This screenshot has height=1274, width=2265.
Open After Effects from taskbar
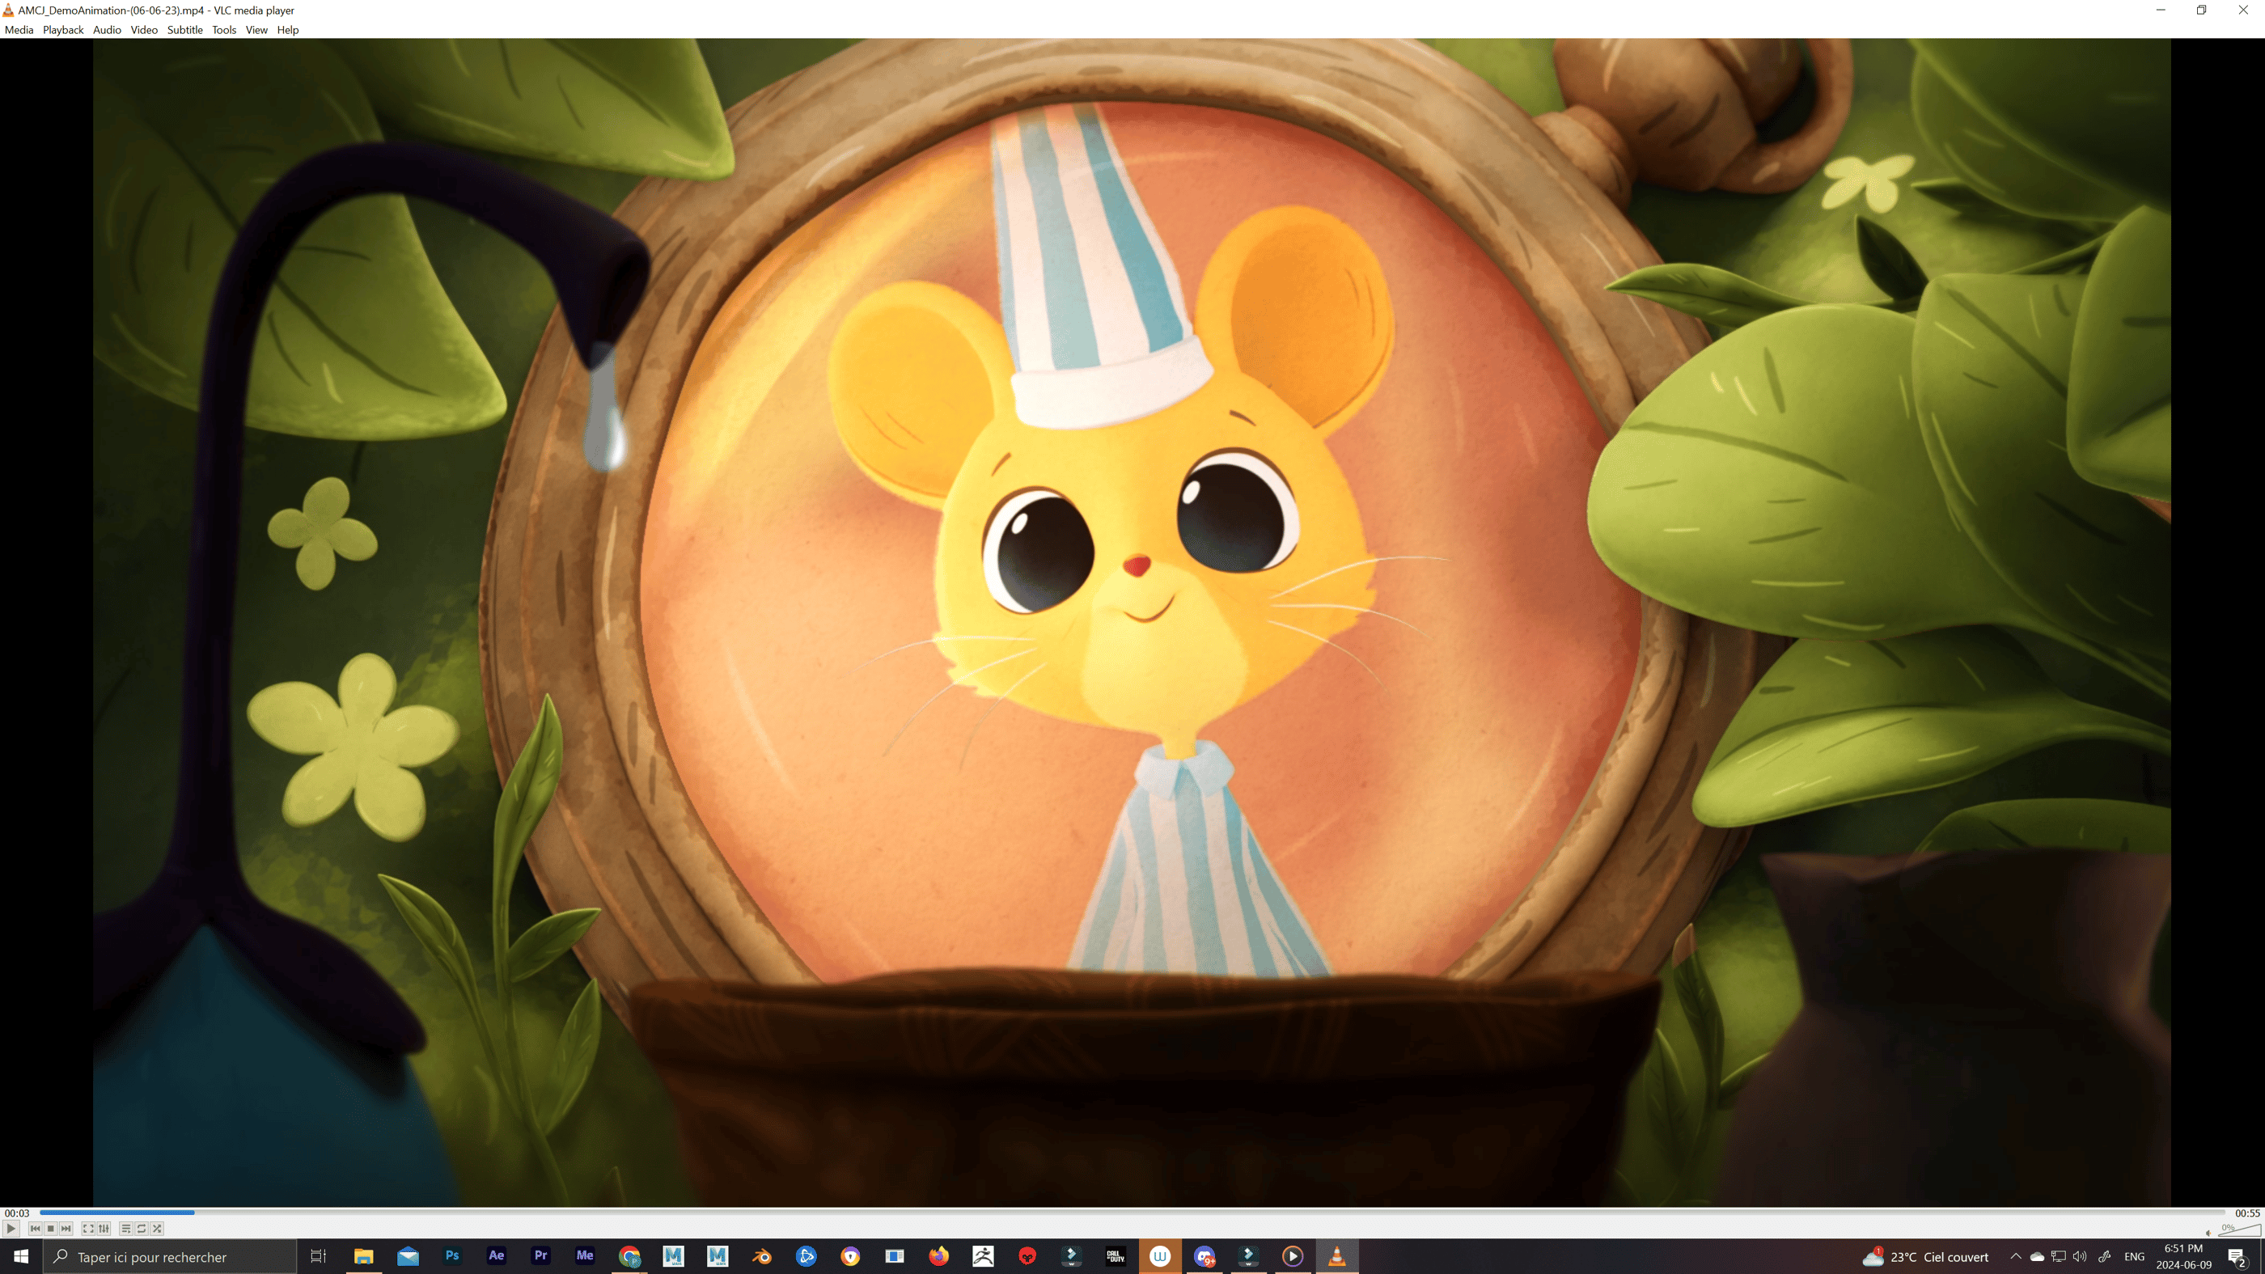tap(496, 1255)
